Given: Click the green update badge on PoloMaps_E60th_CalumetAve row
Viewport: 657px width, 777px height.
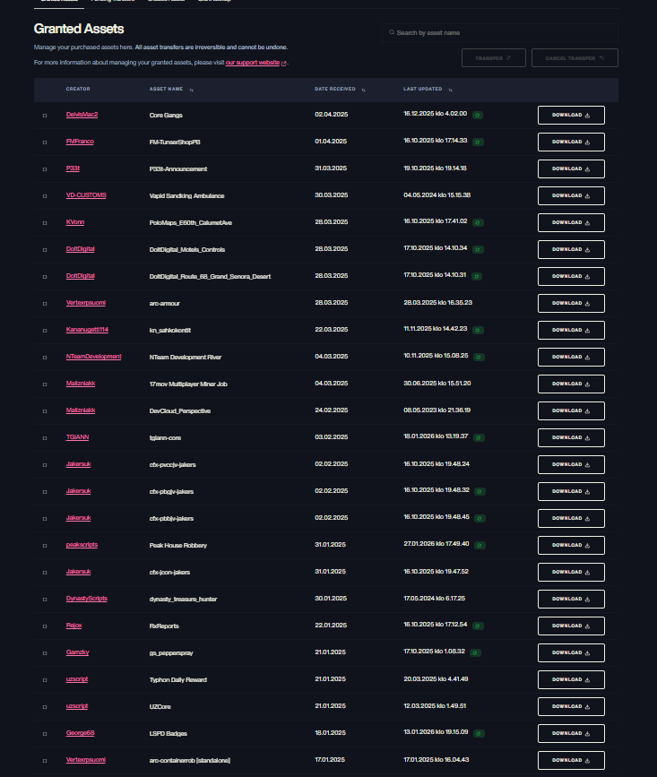Looking at the screenshot, I should pos(478,223).
